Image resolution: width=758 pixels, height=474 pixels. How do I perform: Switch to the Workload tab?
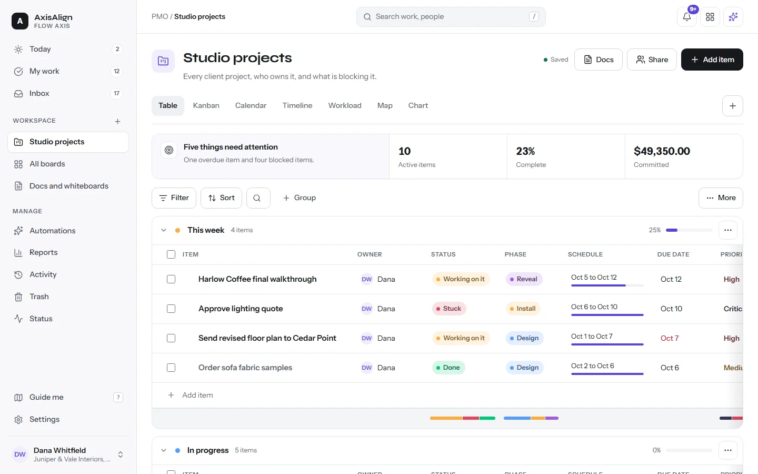[345, 106]
